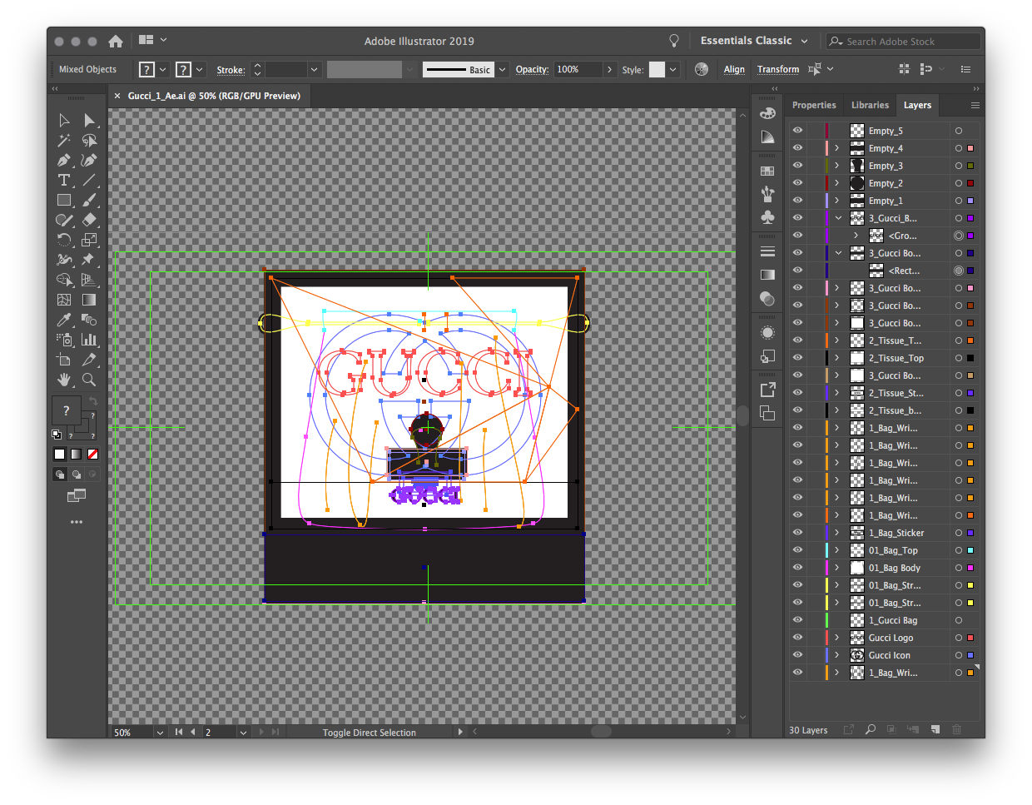Select the Zoom tool

[89, 380]
